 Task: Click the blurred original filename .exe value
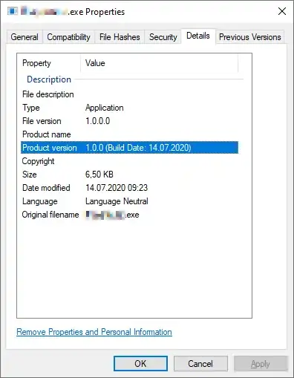coord(112,215)
